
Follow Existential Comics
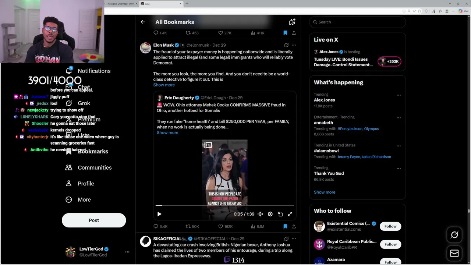coord(390,226)
